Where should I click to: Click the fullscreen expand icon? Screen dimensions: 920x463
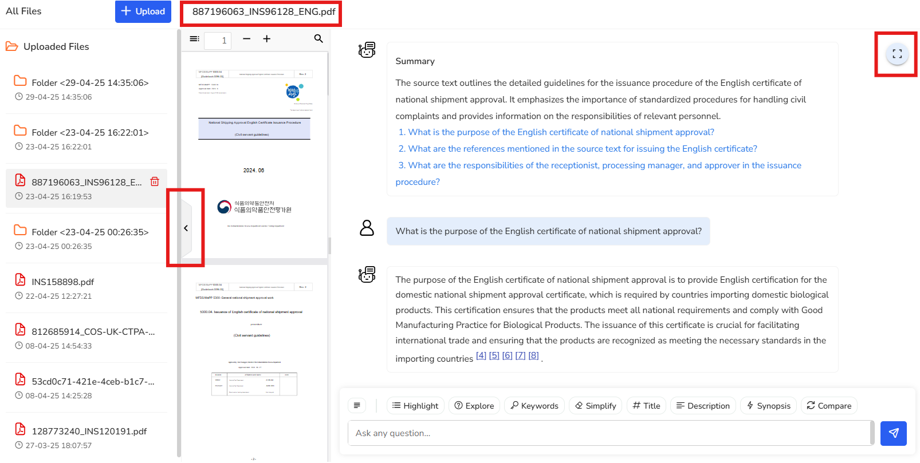tap(897, 54)
